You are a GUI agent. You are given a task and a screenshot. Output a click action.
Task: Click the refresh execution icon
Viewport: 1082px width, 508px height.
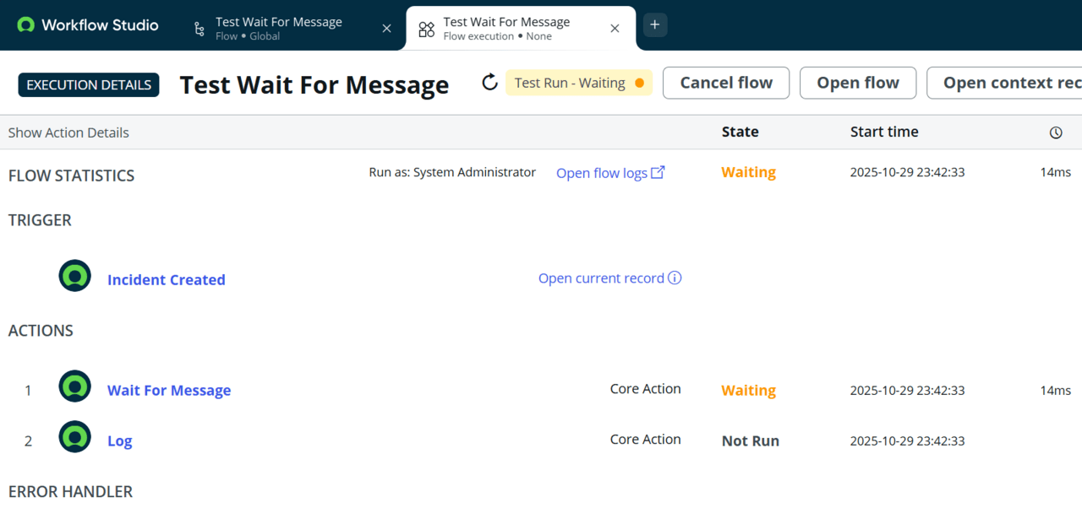(x=489, y=83)
